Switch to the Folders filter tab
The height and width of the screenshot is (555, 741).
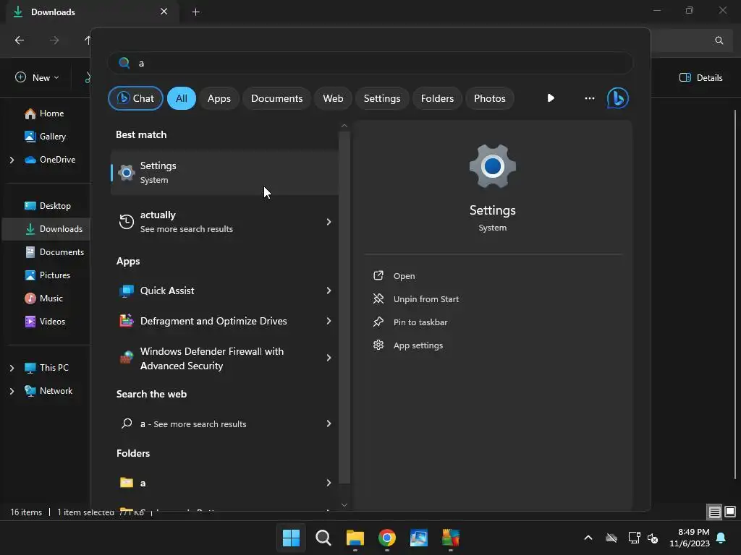pyautogui.click(x=437, y=98)
